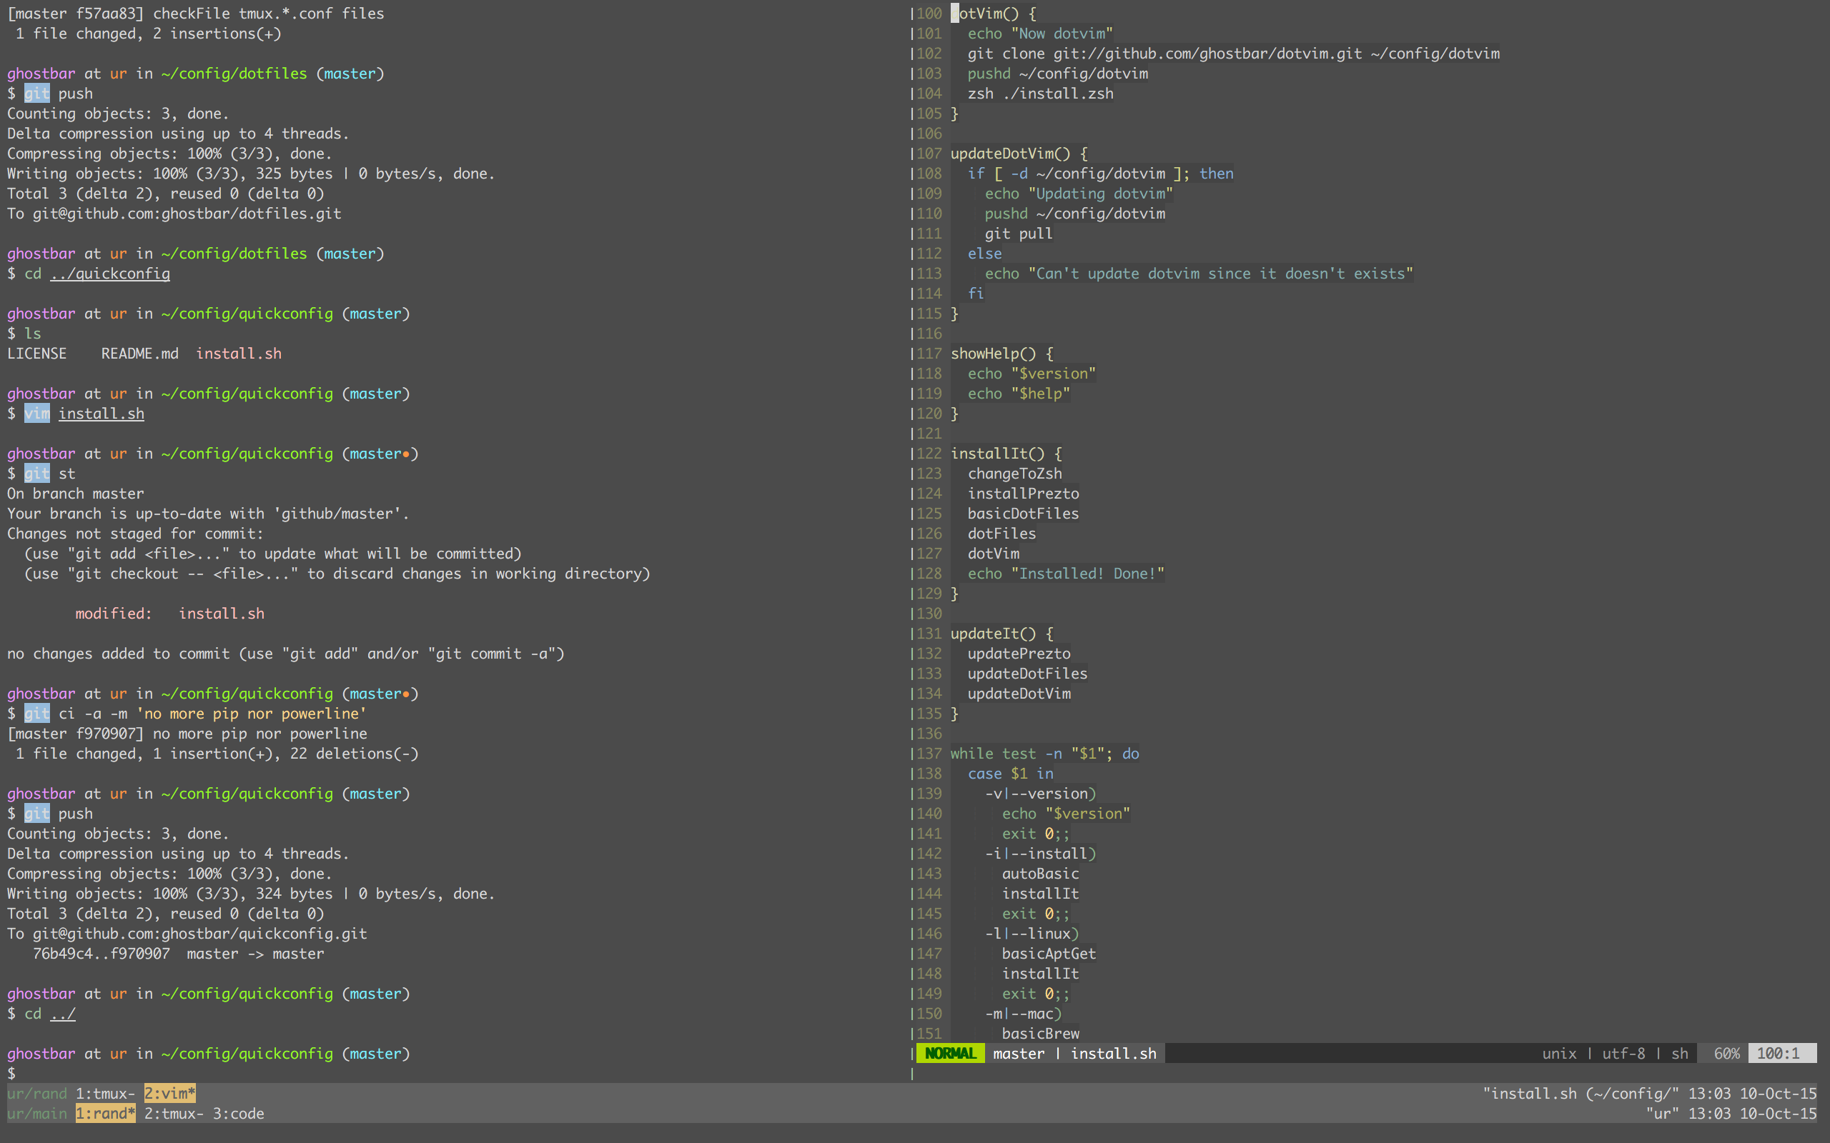The height and width of the screenshot is (1143, 1830).
Task: Click the underlined install.sh in vim command
Action: click(x=102, y=414)
